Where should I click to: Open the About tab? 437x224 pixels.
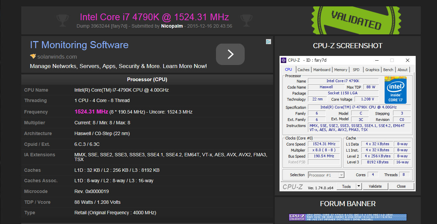pyautogui.click(x=403, y=70)
